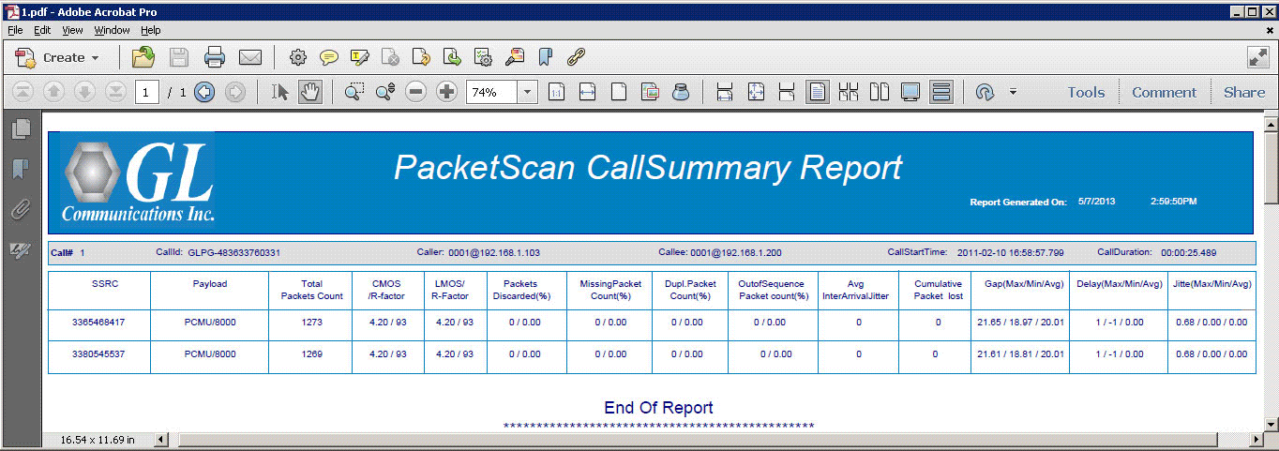Screen dimensions: 1279x451
Task: Toggle scrolling mode three-bar icon
Action: click(x=942, y=92)
